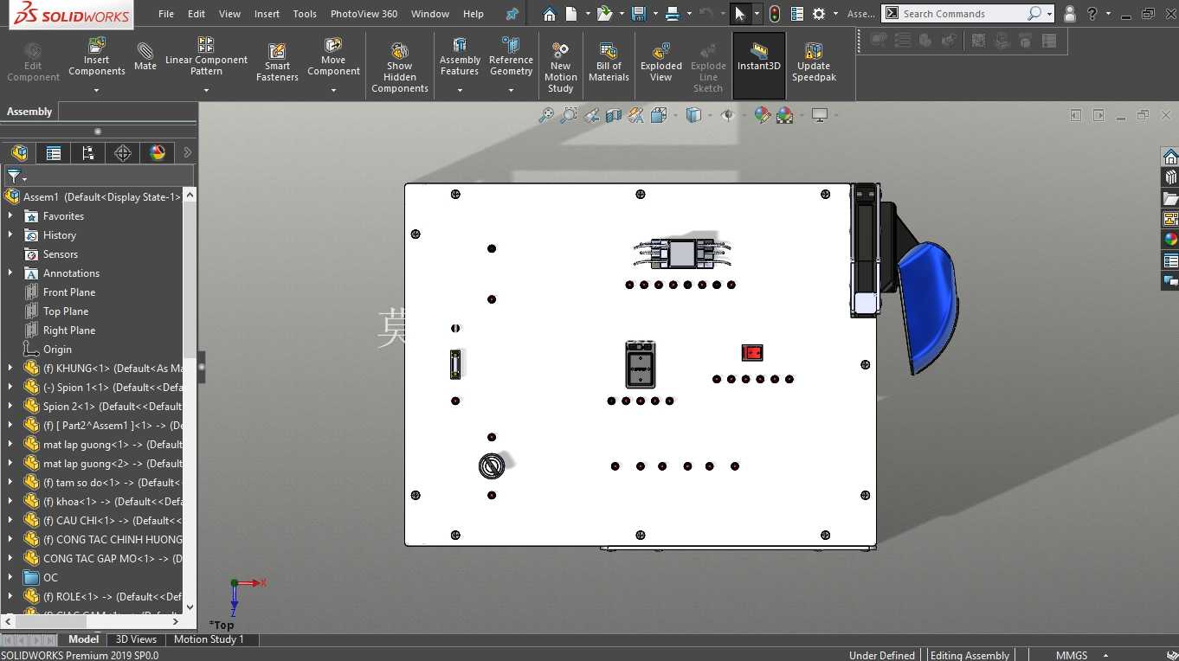1179x661 pixels.
Task: Select the Mate tool
Action: [145, 55]
